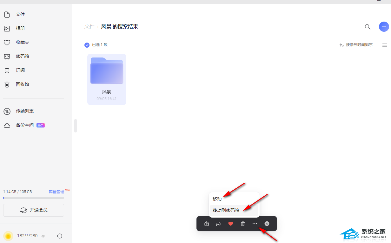Uncheck the 已选 1 项 select-all checkbox
The height and width of the screenshot is (243, 391).
(x=87, y=45)
